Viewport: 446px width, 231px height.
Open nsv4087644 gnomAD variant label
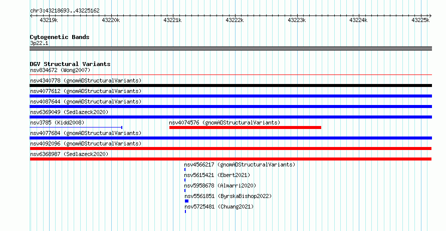[86, 101]
